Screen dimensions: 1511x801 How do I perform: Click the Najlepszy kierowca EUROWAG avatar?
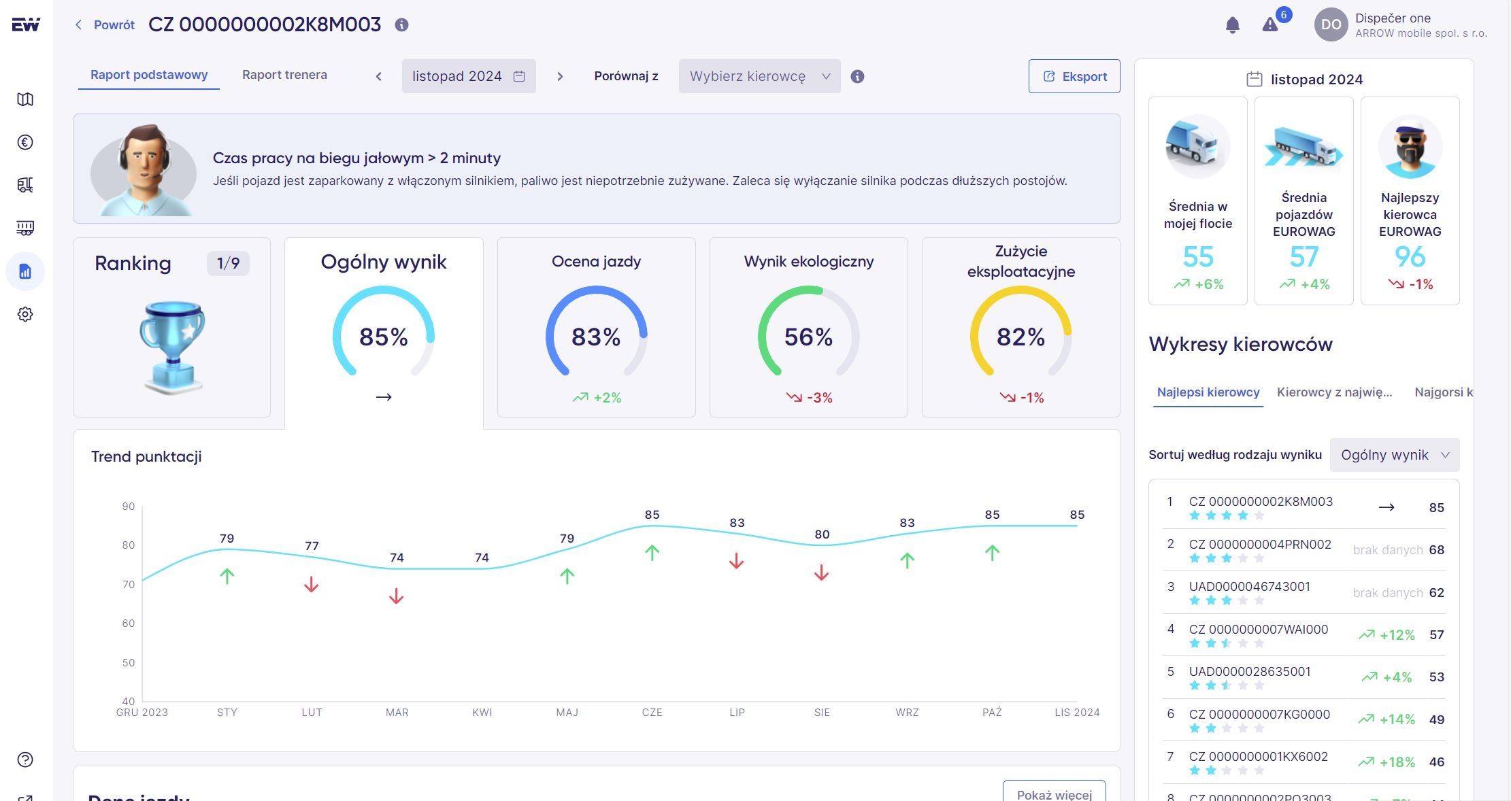[1410, 147]
